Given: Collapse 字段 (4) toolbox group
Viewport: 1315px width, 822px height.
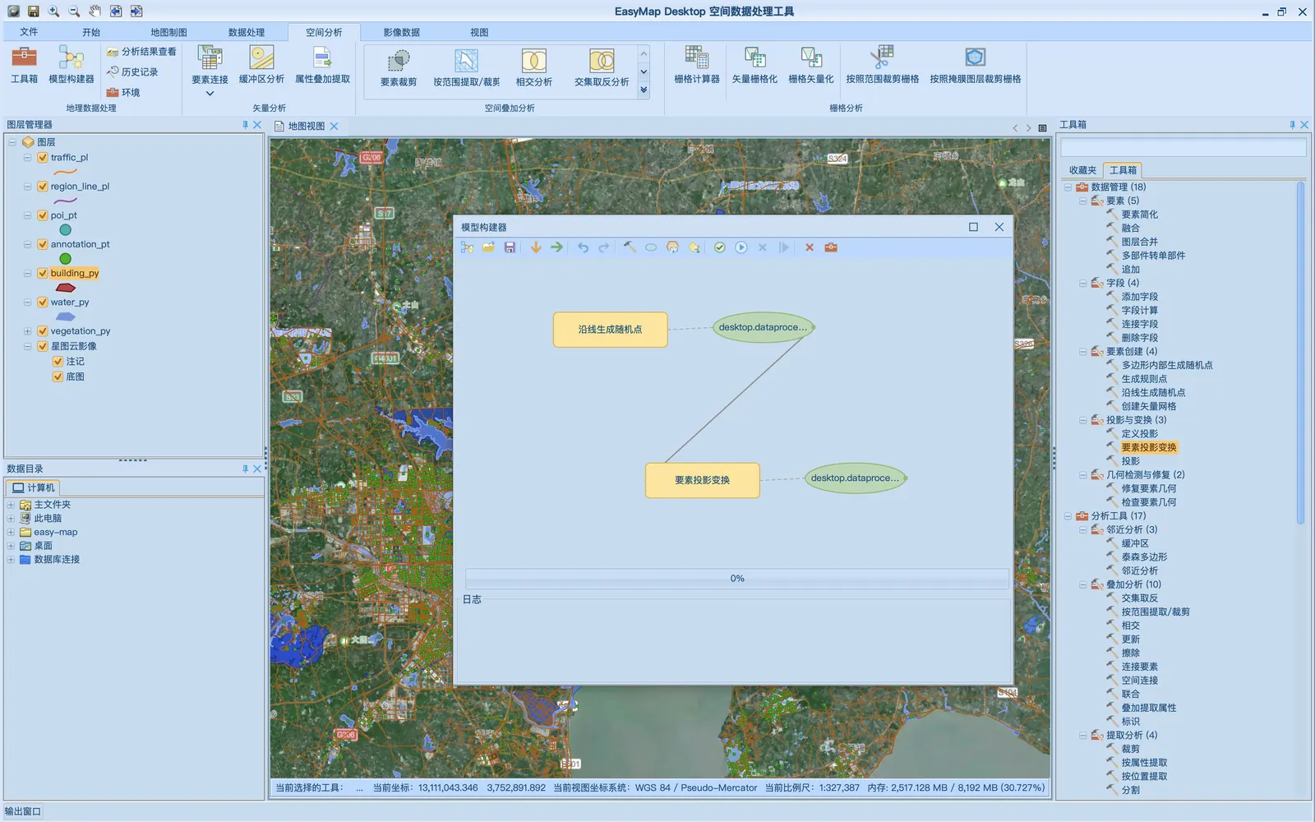Looking at the screenshot, I should 1083,283.
